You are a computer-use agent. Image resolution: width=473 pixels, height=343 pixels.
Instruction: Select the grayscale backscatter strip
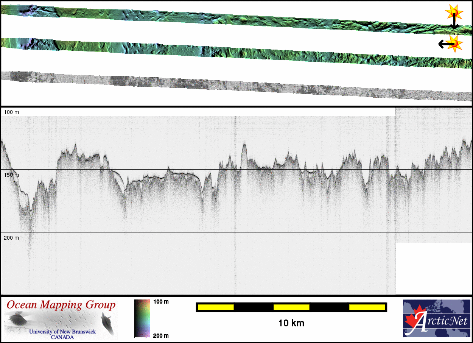227,84
